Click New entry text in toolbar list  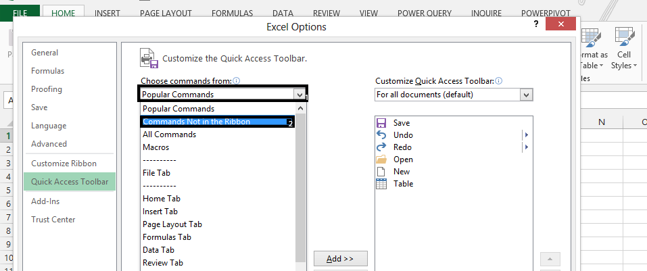coord(402,172)
